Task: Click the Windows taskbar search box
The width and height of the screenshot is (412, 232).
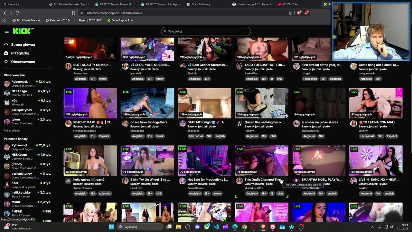Action: (140, 227)
